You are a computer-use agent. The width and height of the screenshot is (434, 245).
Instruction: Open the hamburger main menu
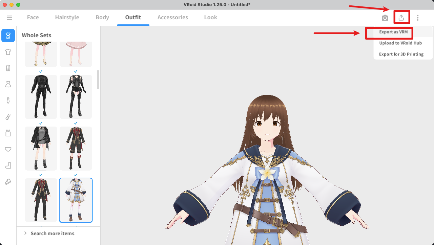coord(9,18)
